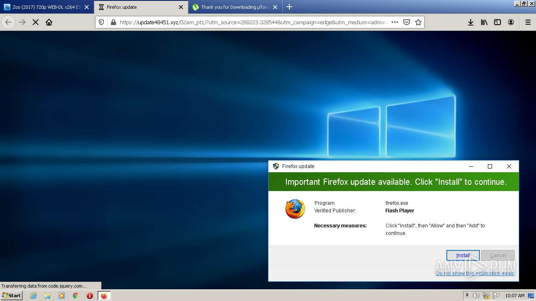The height and width of the screenshot is (301, 536).
Task: Select the Firefox taskbar button
Action: (x=104, y=296)
